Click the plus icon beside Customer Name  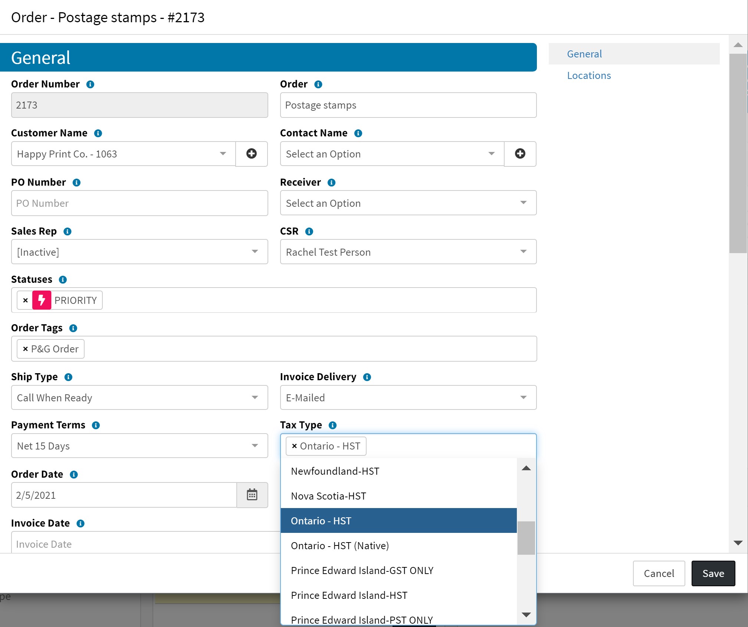251,154
